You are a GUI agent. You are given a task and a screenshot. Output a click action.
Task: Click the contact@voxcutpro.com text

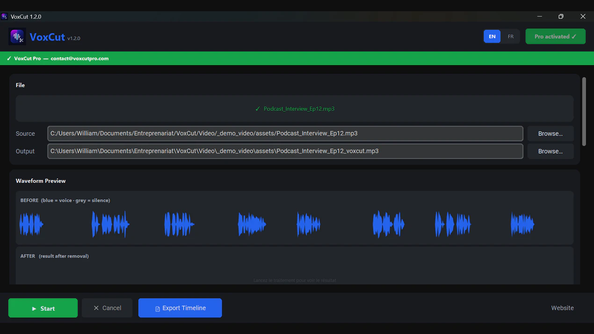point(80,58)
